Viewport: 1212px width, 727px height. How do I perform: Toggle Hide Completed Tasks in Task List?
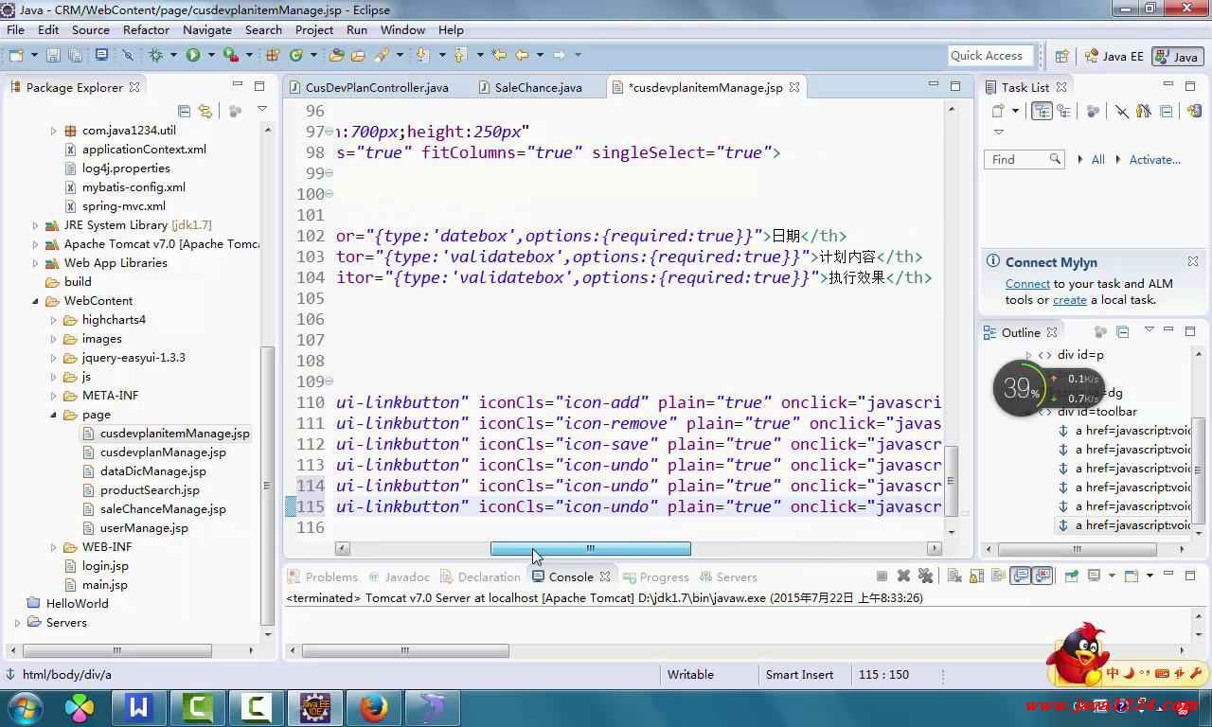(x=1122, y=112)
